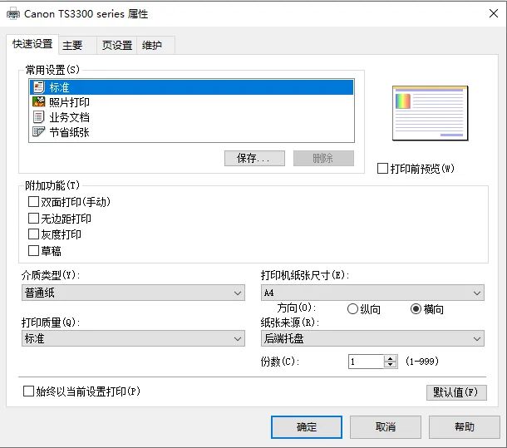The height and width of the screenshot is (448, 507).
Task: Open help with the 帮助 button
Action: tap(465, 427)
